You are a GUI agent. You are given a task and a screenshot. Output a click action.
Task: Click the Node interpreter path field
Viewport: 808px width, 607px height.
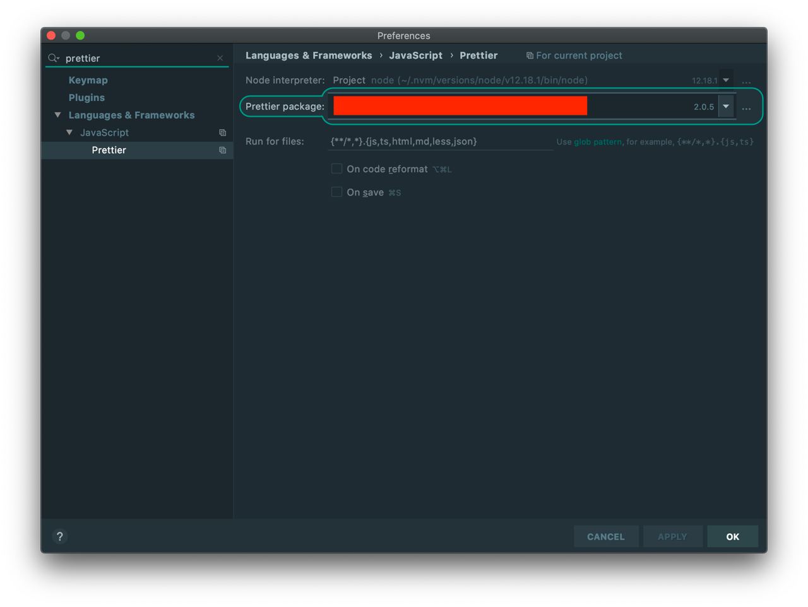pyautogui.click(x=523, y=80)
